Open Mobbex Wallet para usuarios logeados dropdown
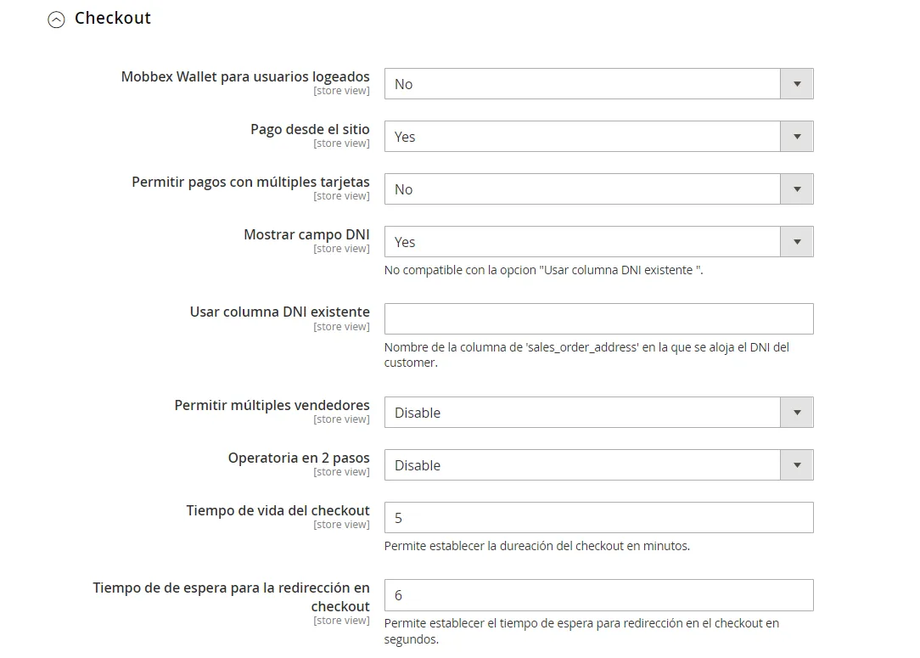The image size is (920, 658). click(x=598, y=84)
